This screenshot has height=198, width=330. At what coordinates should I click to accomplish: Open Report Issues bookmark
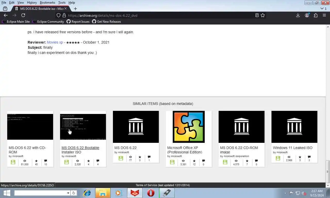click(78, 22)
